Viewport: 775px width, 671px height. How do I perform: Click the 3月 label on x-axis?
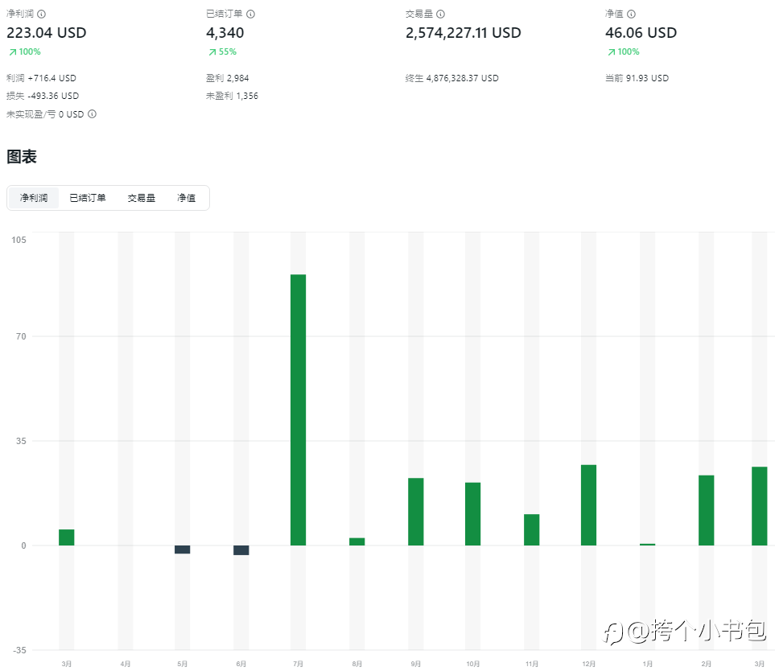click(66, 664)
